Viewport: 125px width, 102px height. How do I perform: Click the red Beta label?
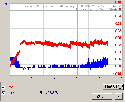[10, 87]
